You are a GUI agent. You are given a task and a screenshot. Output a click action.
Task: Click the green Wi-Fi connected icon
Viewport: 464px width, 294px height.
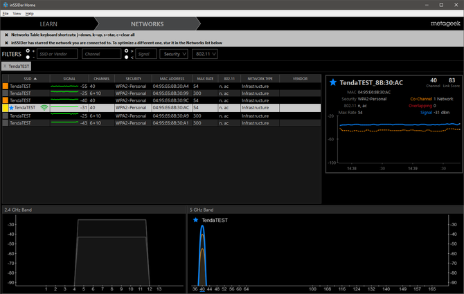pos(44,108)
